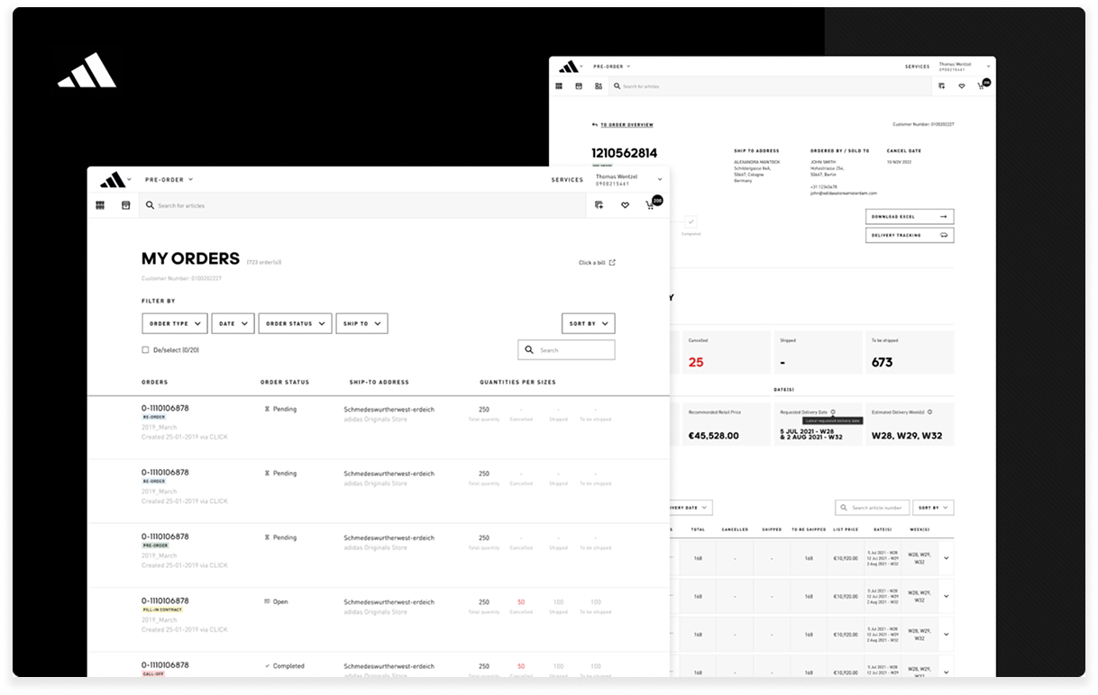The height and width of the screenshot is (695, 1098).
Task: Open the cart showing 200 items
Action: (650, 205)
